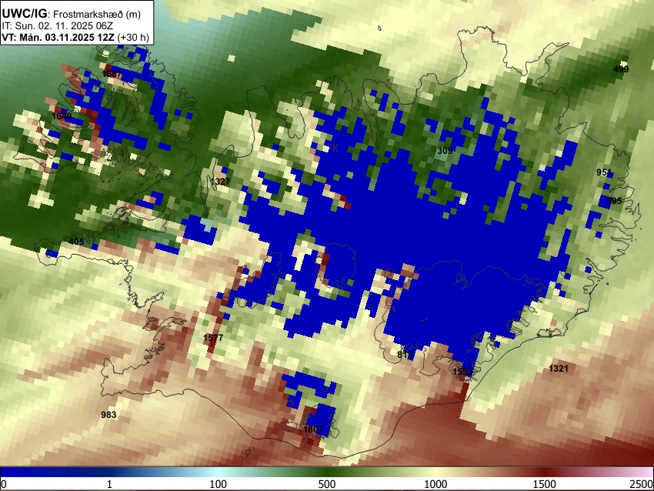Click the map value 1327
Image resolution: width=654 pixels, height=491 pixels.
click(x=220, y=182)
